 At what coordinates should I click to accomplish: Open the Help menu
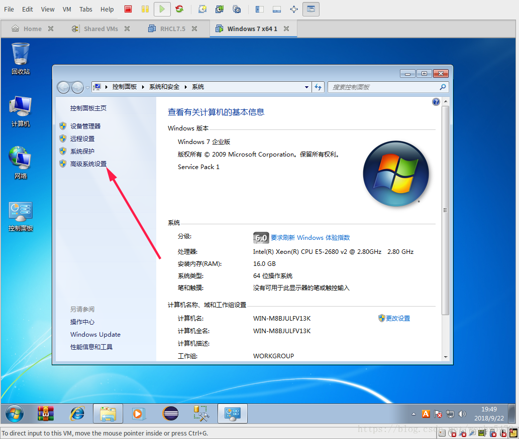(107, 9)
